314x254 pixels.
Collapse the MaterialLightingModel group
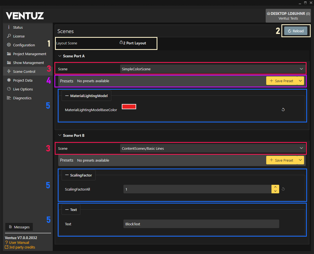pos(67,96)
